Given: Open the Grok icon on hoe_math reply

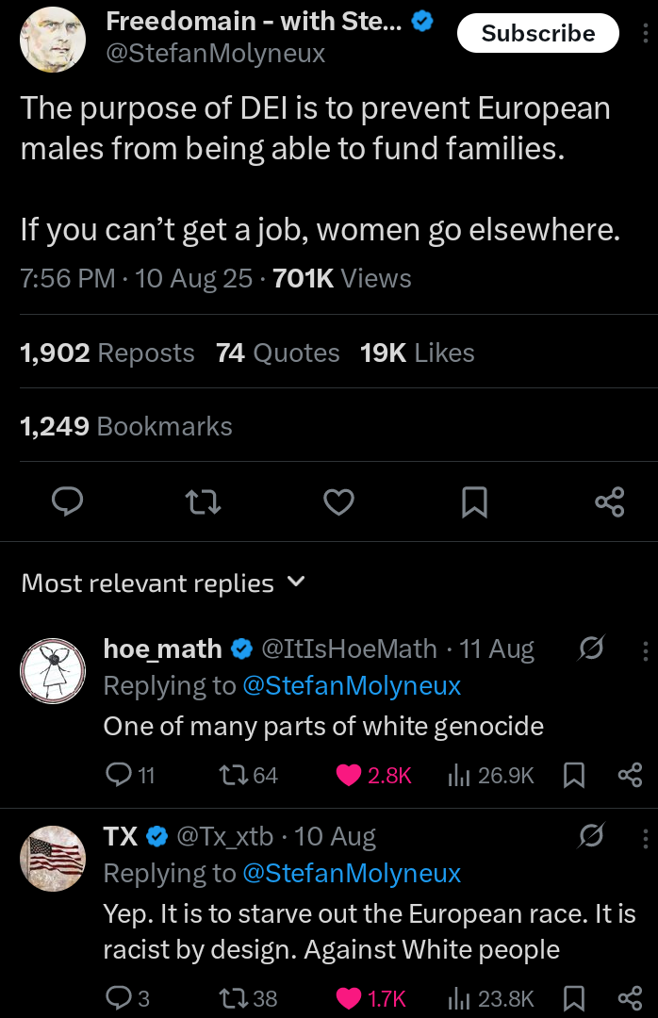Looking at the screenshot, I should click(x=591, y=648).
